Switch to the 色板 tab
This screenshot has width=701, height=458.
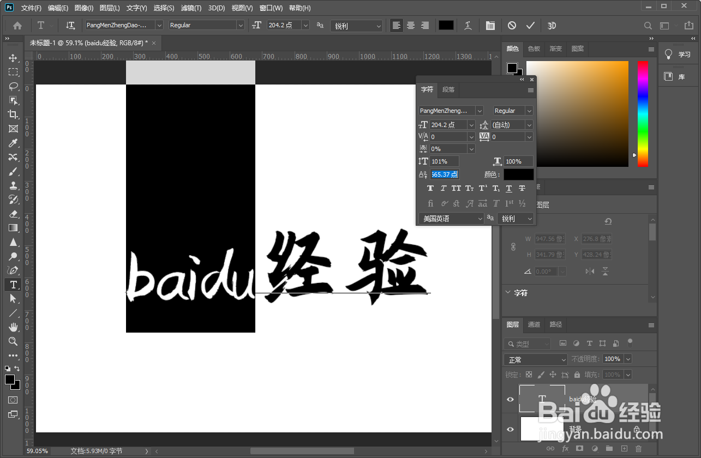pyautogui.click(x=534, y=49)
